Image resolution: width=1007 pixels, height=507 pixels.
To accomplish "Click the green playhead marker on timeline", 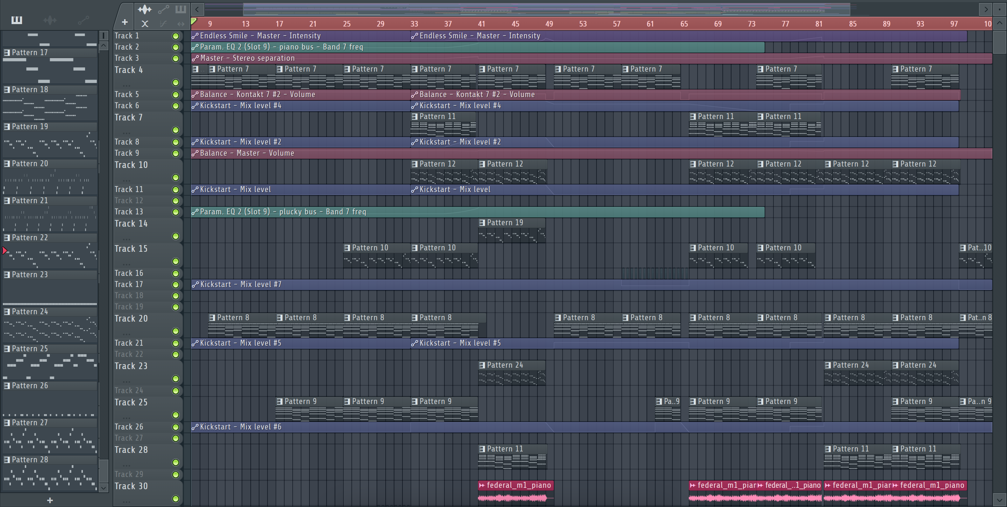I will pyautogui.click(x=194, y=21).
